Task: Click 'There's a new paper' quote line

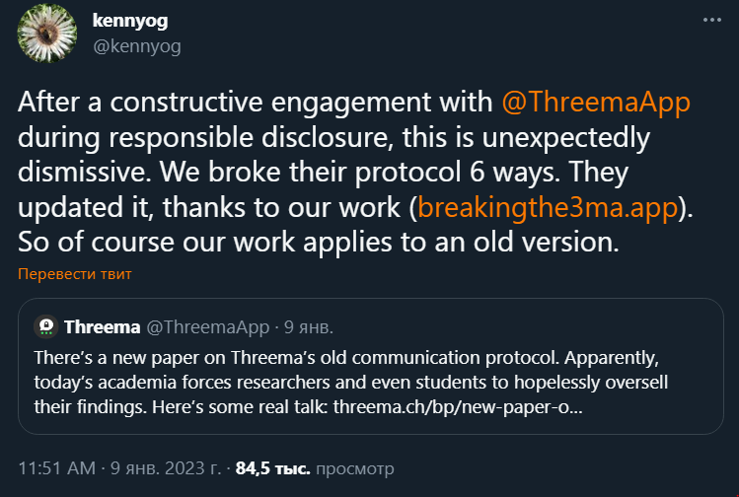Action: (197, 357)
